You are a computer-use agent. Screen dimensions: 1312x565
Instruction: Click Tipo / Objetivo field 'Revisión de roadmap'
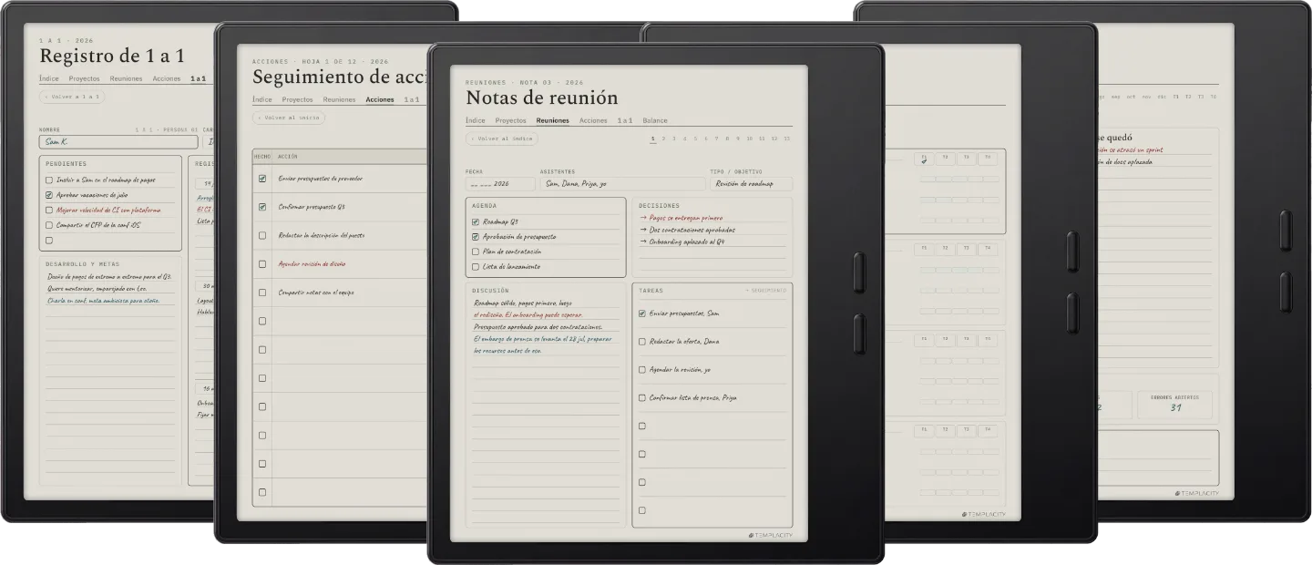click(x=752, y=184)
